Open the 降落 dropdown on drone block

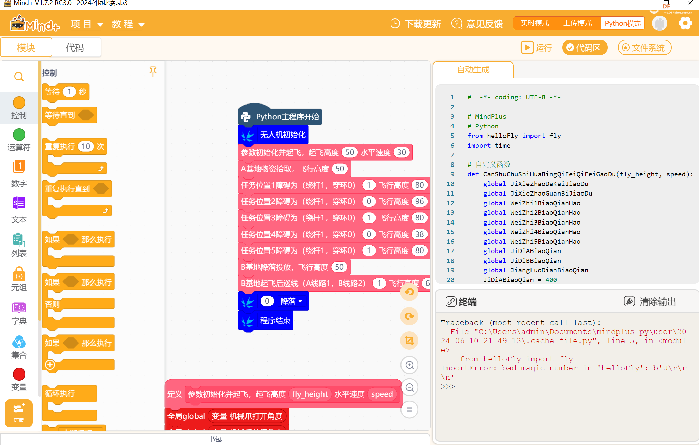pyautogui.click(x=291, y=301)
